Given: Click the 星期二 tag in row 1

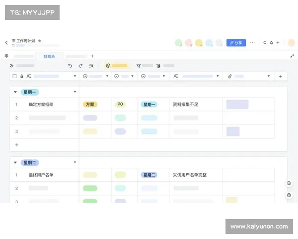Looking at the screenshot, I should click(149, 175).
